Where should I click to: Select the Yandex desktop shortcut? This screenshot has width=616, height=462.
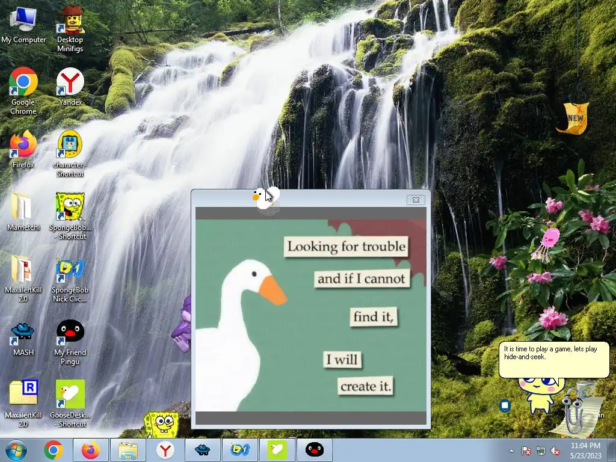[x=70, y=87]
